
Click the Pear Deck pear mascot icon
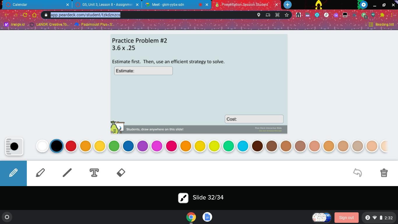(117, 127)
